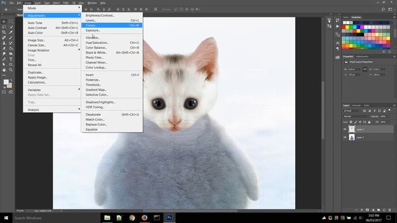
Task: Select the Move tool in toolbox
Action: (x=4, y=22)
